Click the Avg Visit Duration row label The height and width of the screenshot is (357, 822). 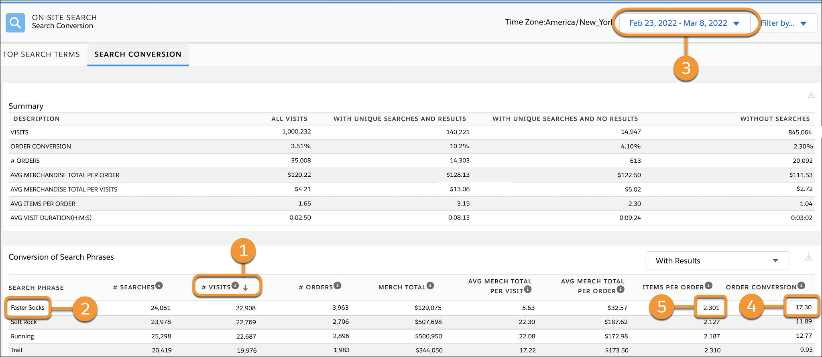pos(51,218)
